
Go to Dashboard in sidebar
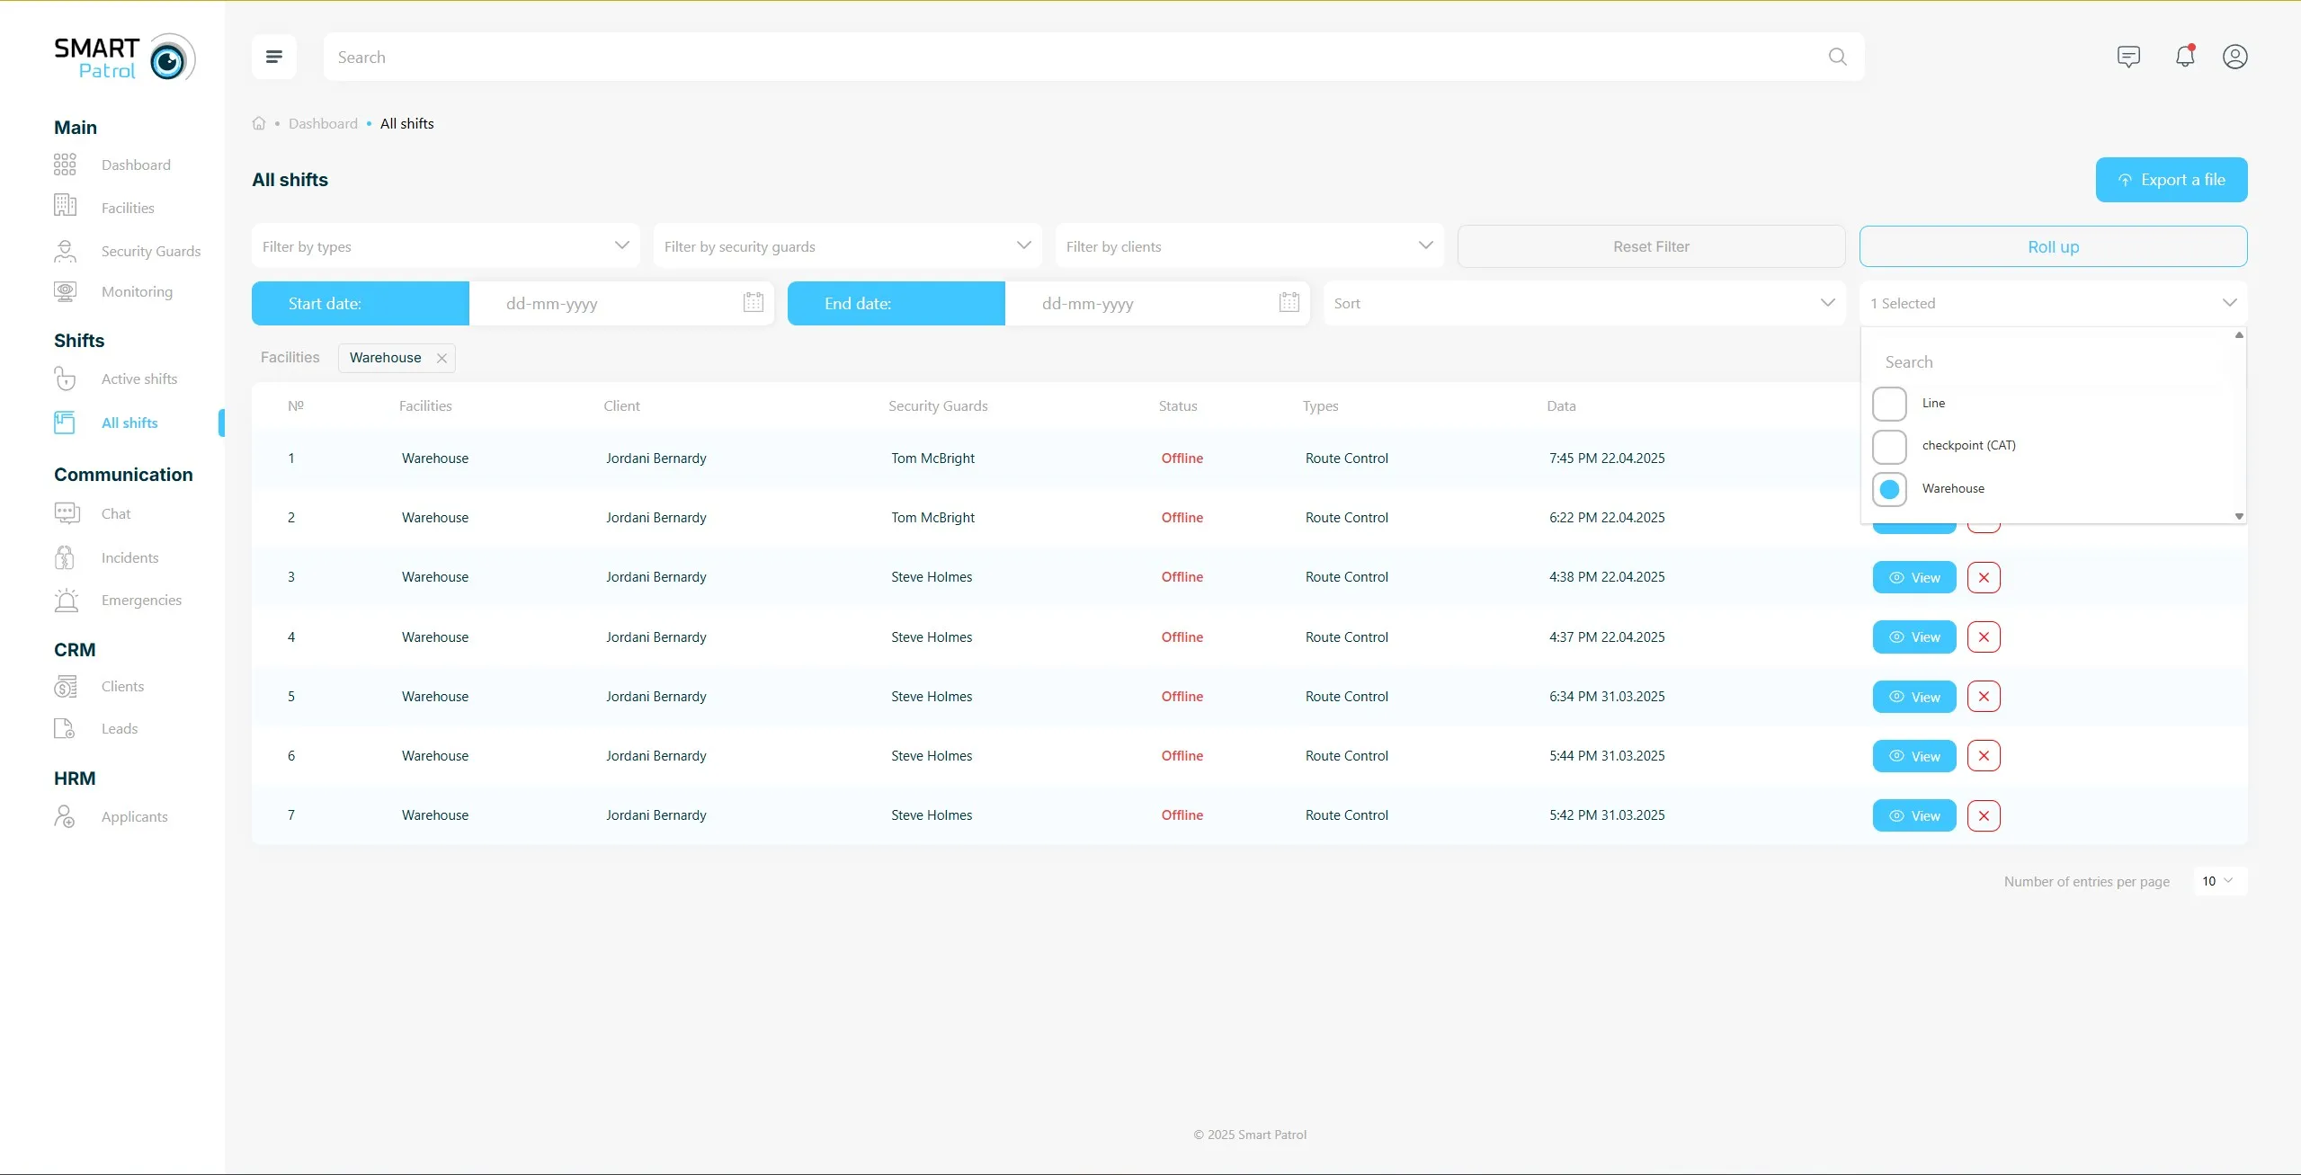136,165
